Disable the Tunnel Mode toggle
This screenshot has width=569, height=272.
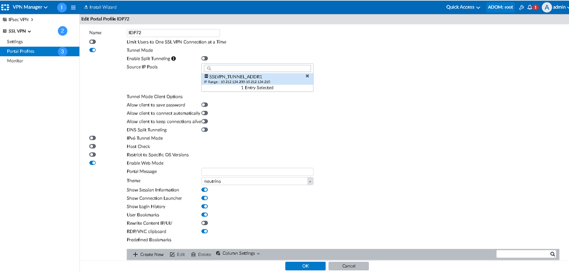point(92,50)
